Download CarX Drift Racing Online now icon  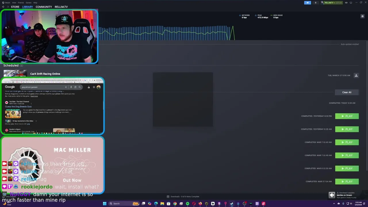(356, 75)
